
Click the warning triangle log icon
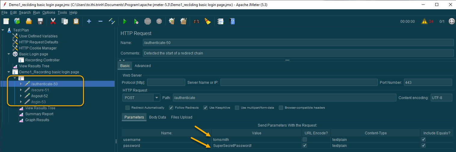pyautogui.click(x=424, y=21)
